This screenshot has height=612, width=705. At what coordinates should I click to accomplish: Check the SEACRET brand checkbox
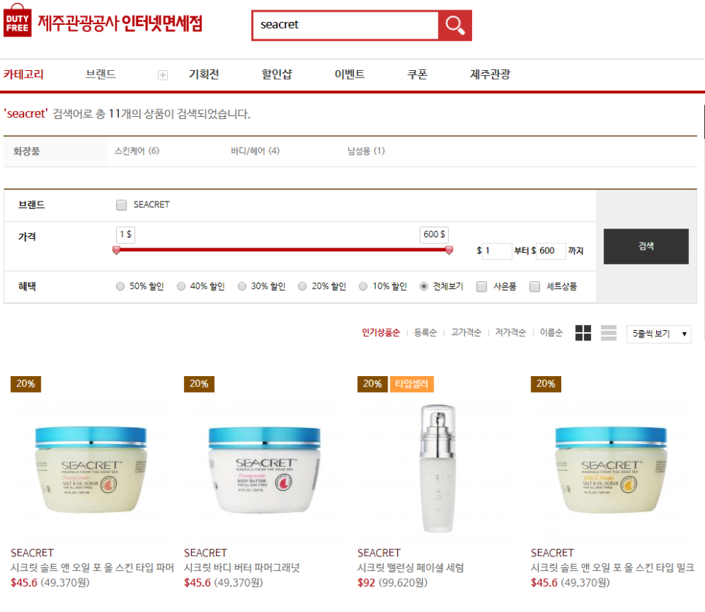[x=121, y=205]
